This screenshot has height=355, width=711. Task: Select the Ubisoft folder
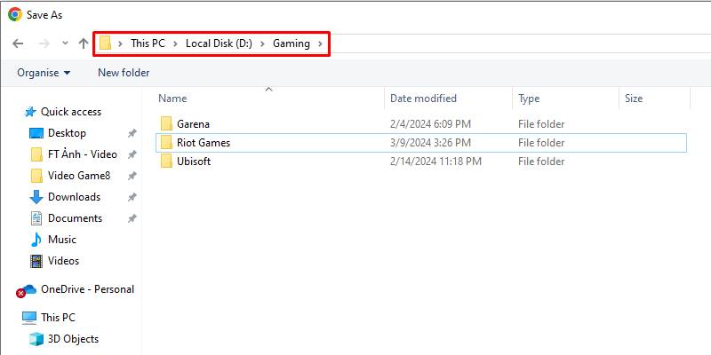[193, 162]
